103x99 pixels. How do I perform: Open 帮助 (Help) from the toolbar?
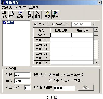pos(48,15)
